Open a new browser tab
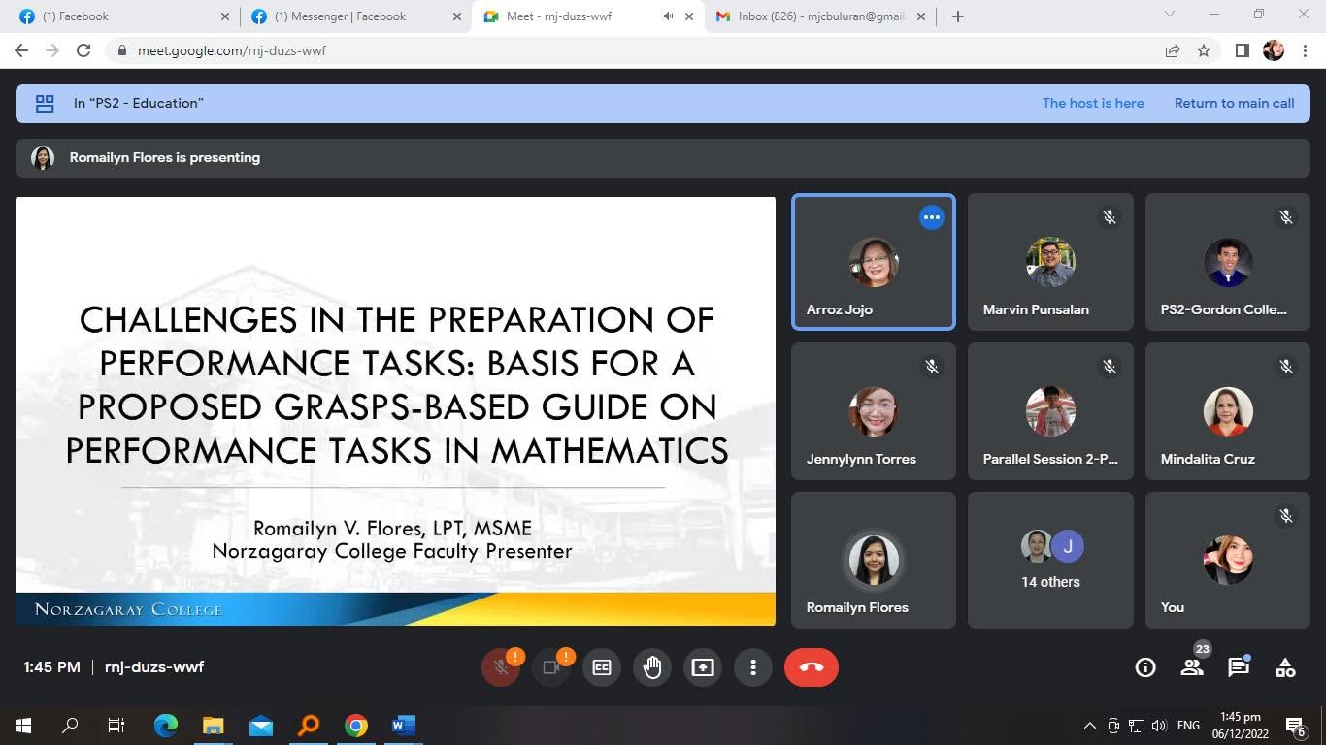This screenshot has height=745, width=1326. 958,16
